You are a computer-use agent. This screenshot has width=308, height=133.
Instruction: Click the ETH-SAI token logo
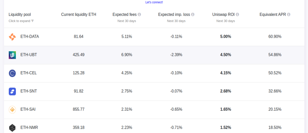tap(13, 109)
